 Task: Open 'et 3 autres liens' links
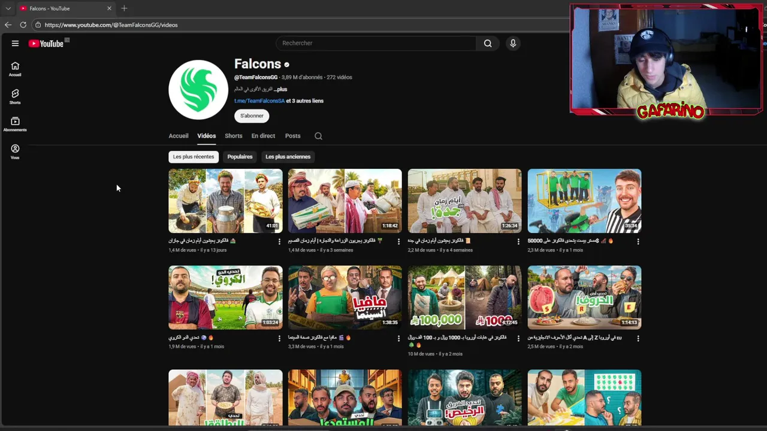point(305,101)
